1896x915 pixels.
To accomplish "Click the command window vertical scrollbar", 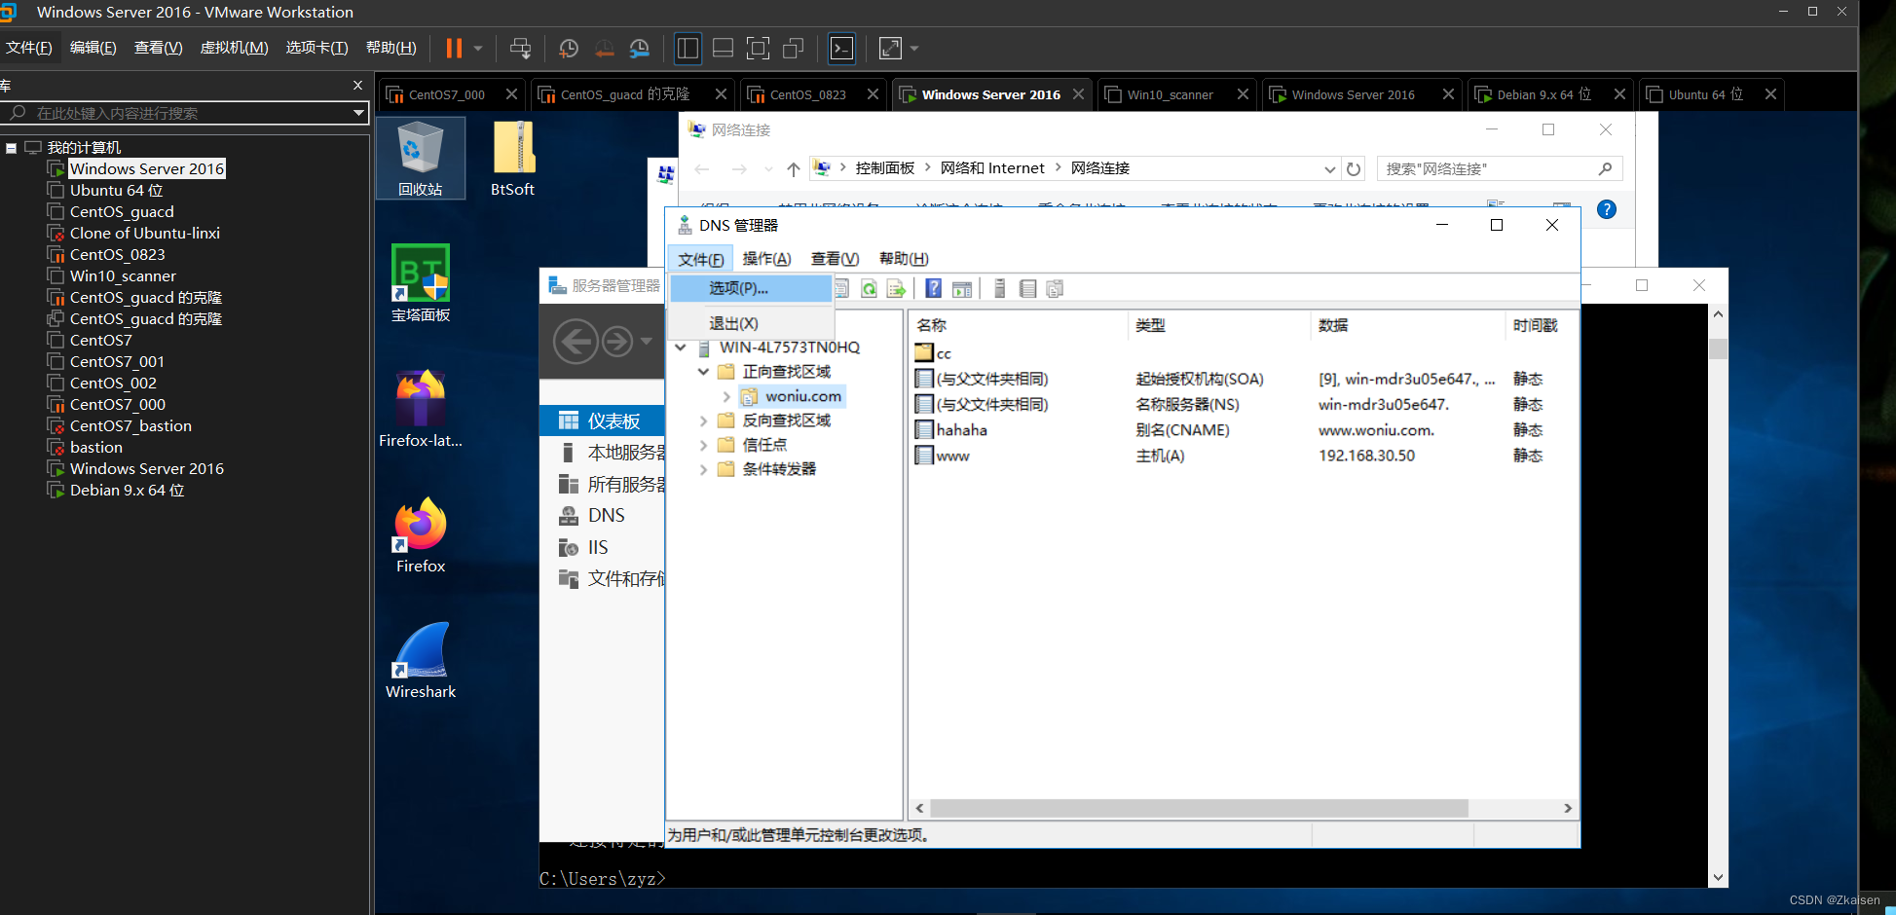I will pyautogui.click(x=1718, y=348).
